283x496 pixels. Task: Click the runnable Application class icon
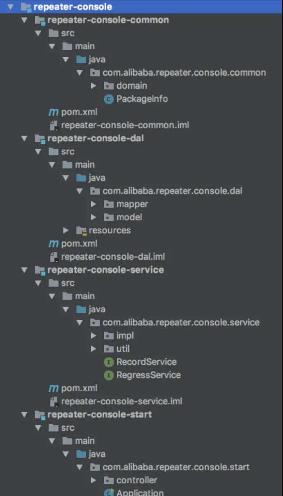pos(109,492)
